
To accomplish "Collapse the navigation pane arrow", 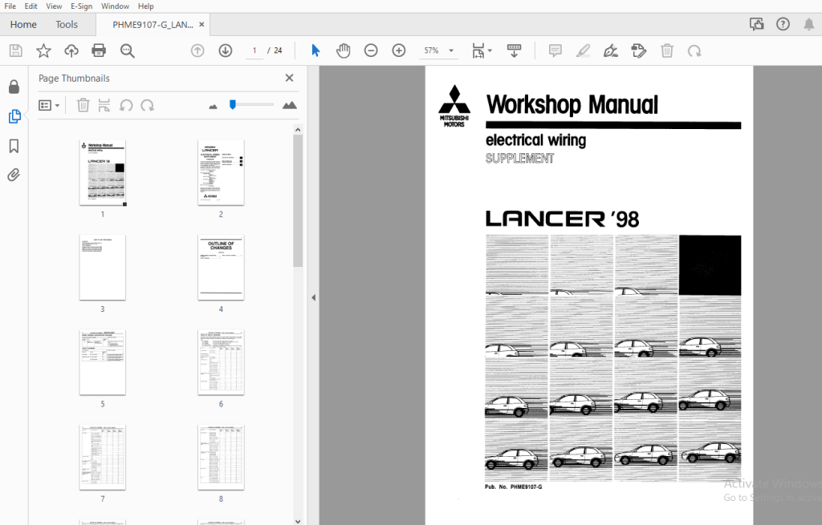I will (314, 297).
